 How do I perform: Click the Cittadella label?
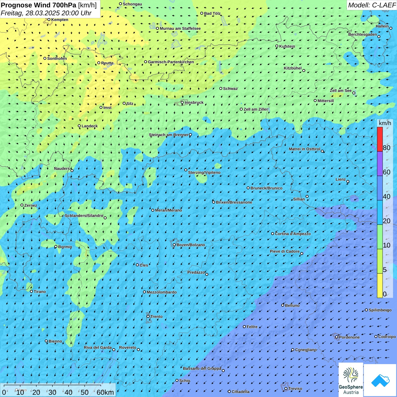click(241, 392)
